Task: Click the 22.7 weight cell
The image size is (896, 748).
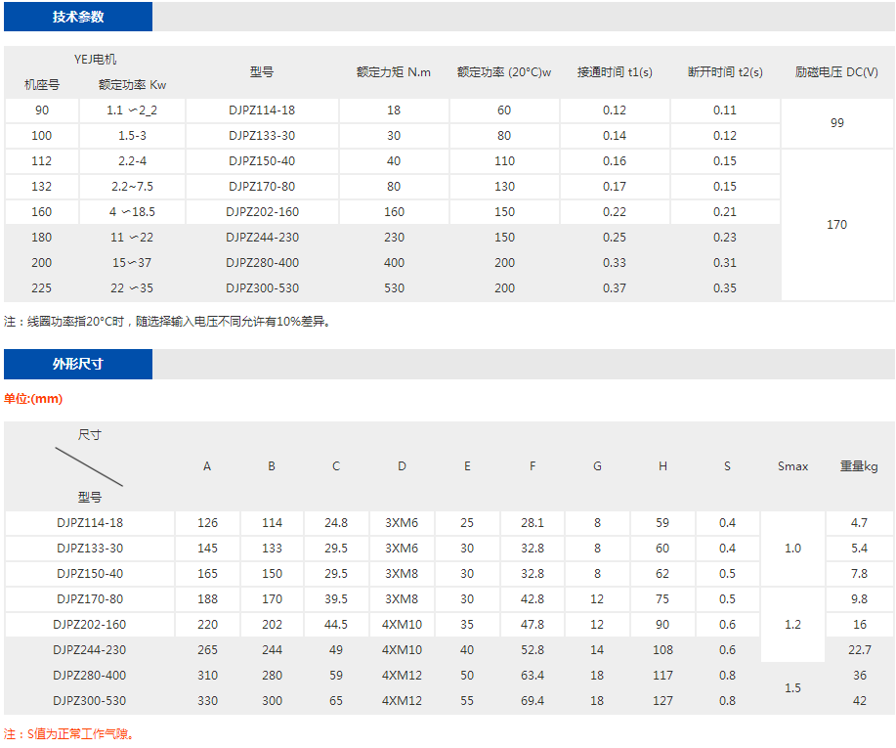Action: 860,650
